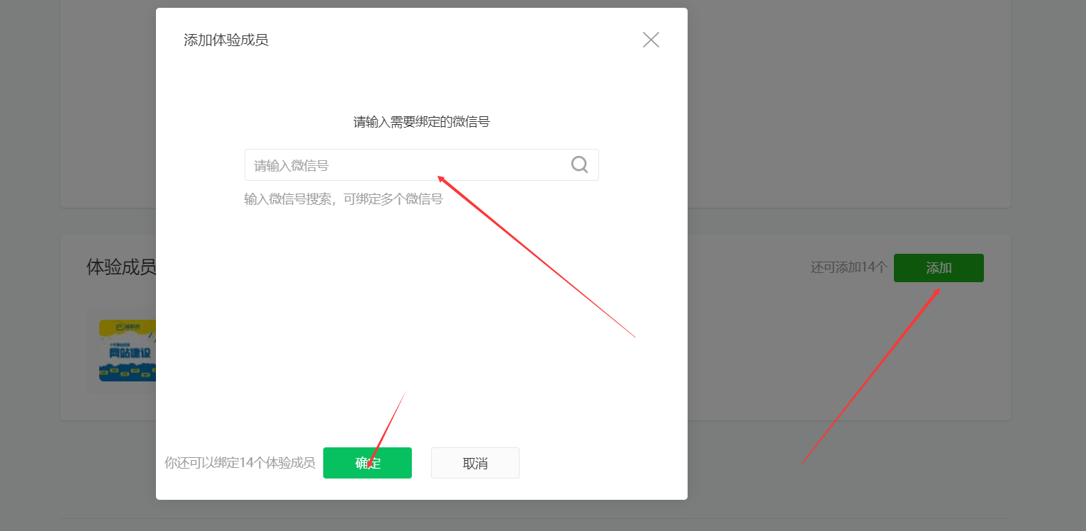Click the red arrowhead beneath 添加 button
The height and width of the screenshot is (531, 1086).
coord(936,291)
